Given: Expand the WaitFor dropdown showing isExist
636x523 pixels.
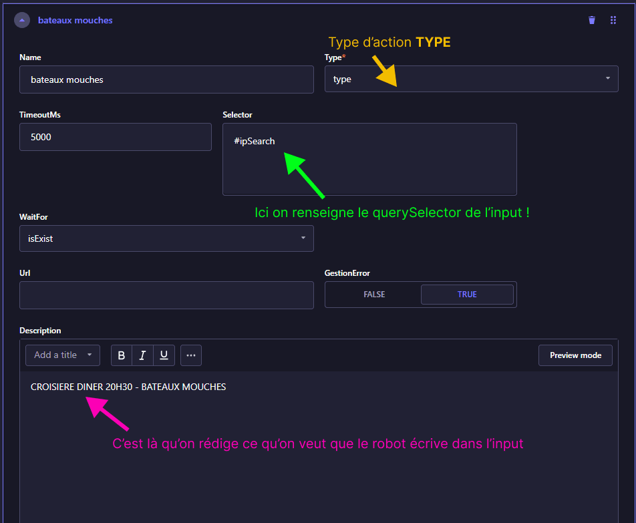Looking at the screenshot, I should (x=166, y=238).
